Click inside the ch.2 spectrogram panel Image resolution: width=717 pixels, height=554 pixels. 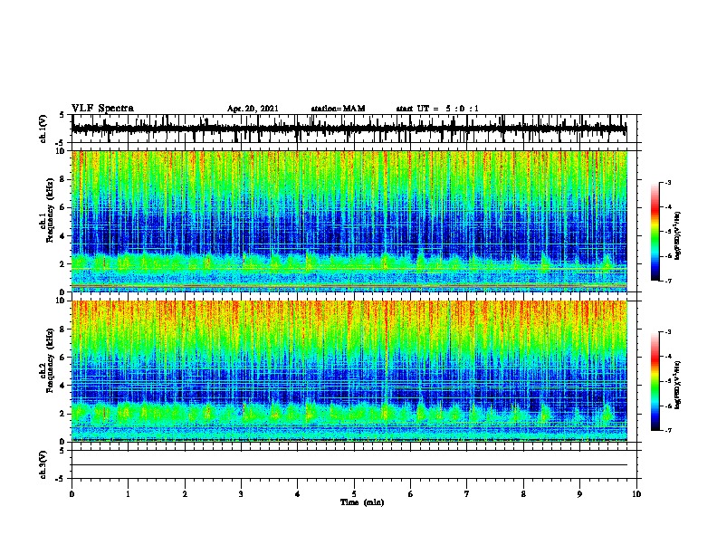349,371
